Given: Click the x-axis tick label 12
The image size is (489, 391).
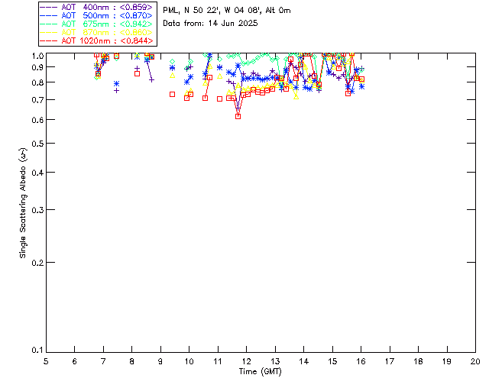Looking at the screenshot, I should [x=247, y=360].
